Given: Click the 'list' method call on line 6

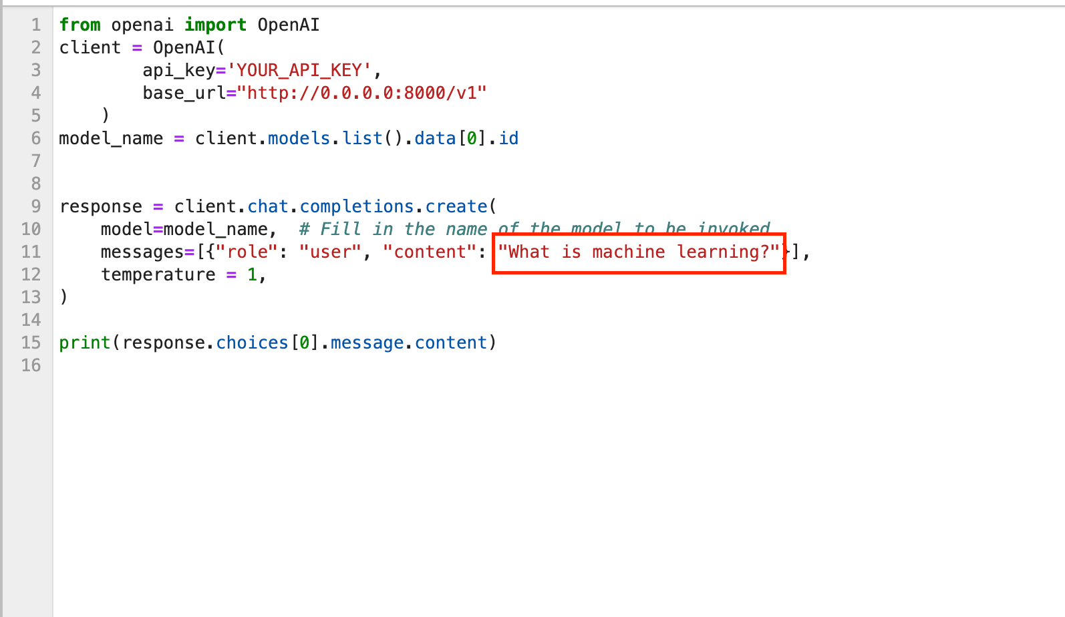Looking at the screenshot, I should pyautogui.click(x=362, y=139).
